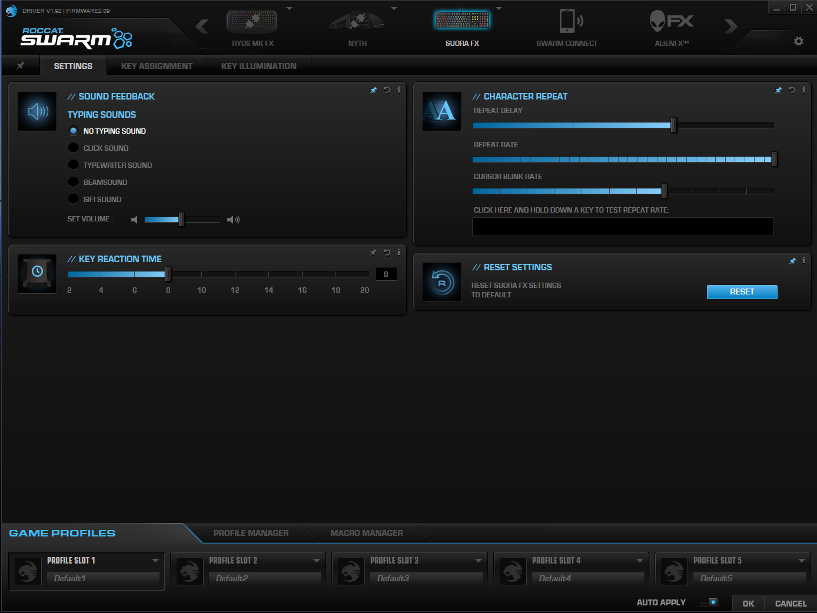This screenshot has height=613, width=817.
Task: Click the CANCEL button
Action: (791, 604)
